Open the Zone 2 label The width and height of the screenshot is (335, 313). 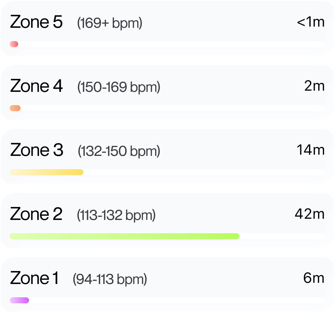pyautogui.click(x=36, y=215)
